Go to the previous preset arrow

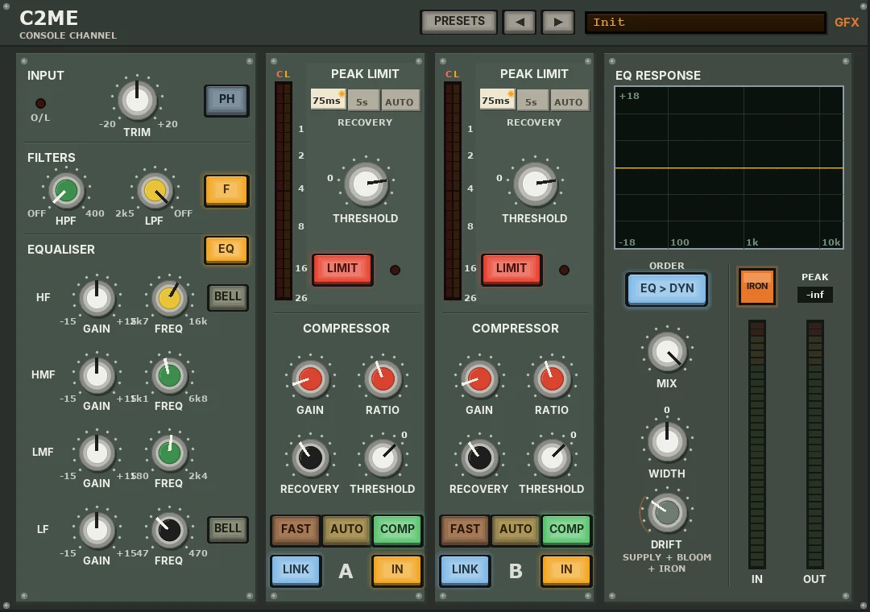(x=520, y=23)
